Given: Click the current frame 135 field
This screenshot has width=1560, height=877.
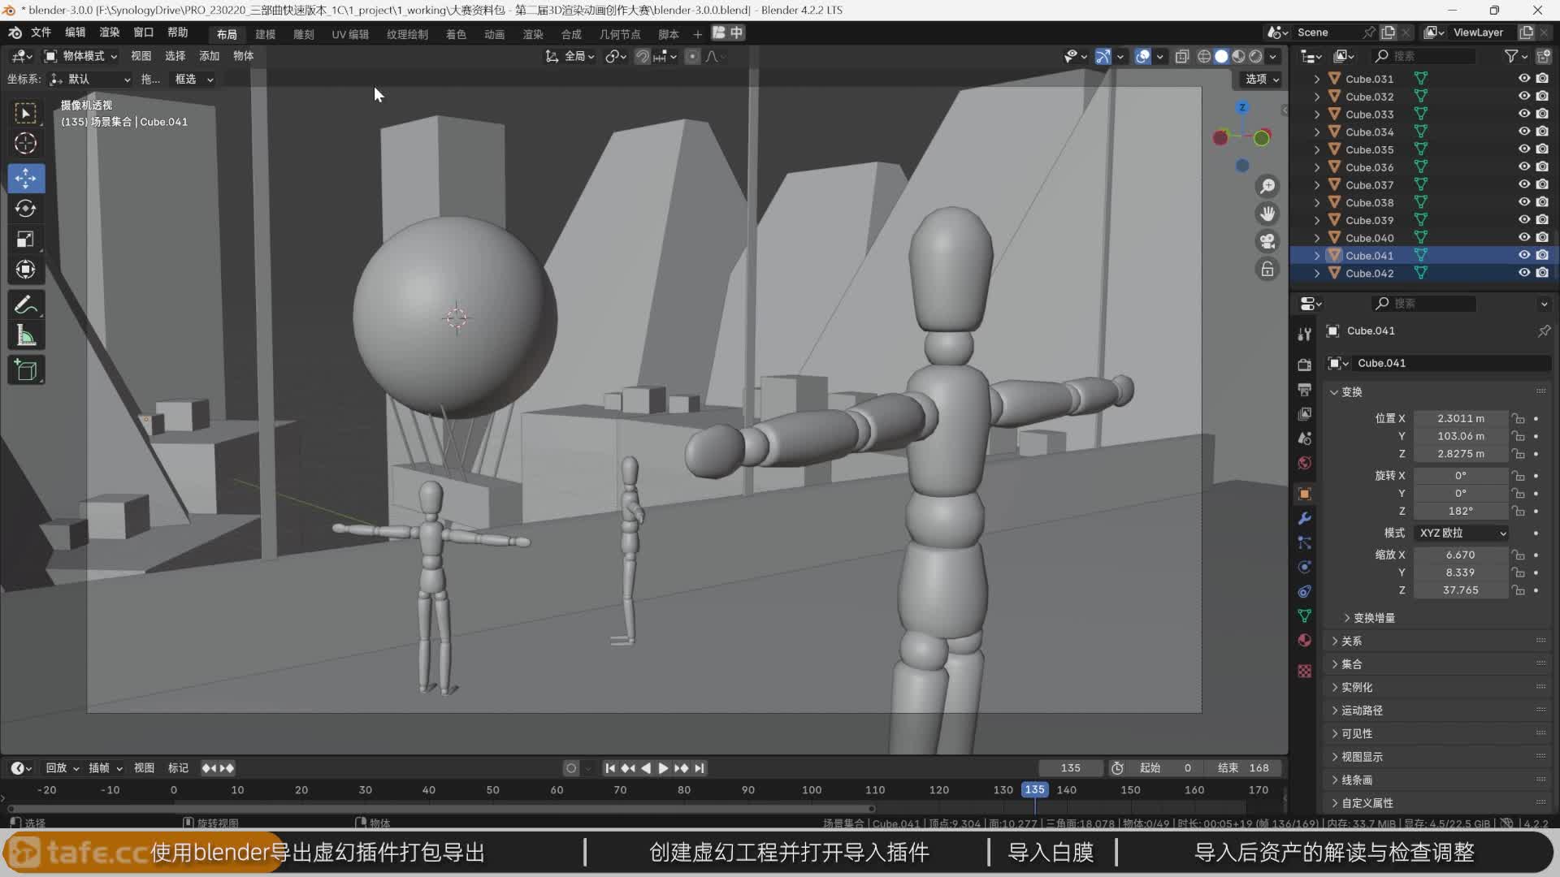Looking at the screenshot, I should 1070,768.
